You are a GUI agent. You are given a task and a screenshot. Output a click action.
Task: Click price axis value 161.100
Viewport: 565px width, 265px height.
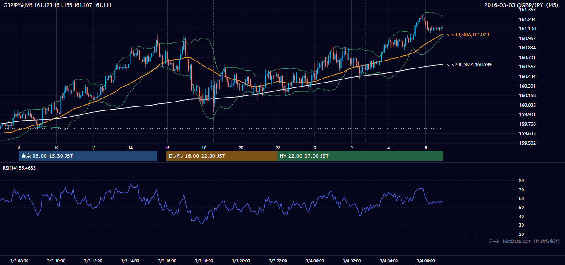pos(527,29)
